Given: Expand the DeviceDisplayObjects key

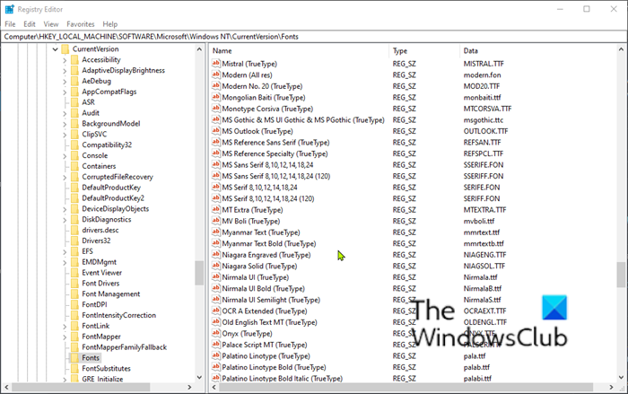Looking at the screenshot, I should click(x=65, y=209).
